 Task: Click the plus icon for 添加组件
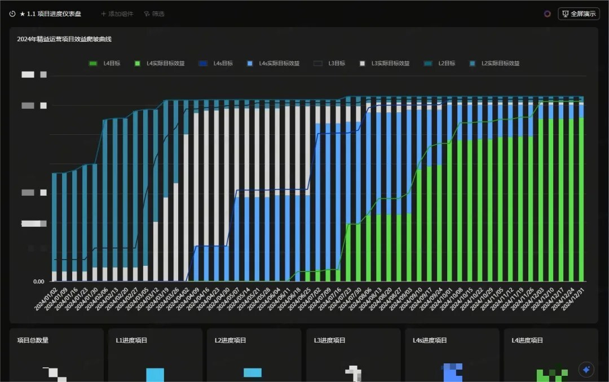pos(103,14)
